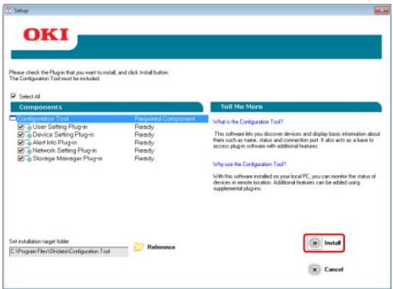
Task: Select the Alert Info Plug-in label
Action: coord(55,143)
